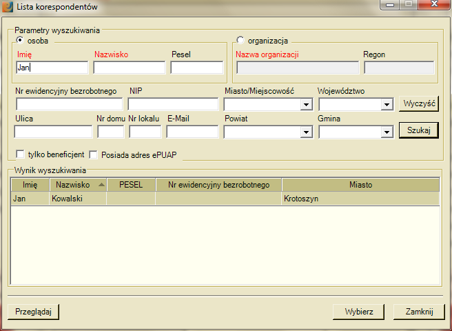Click the Wybierz button

358,312
